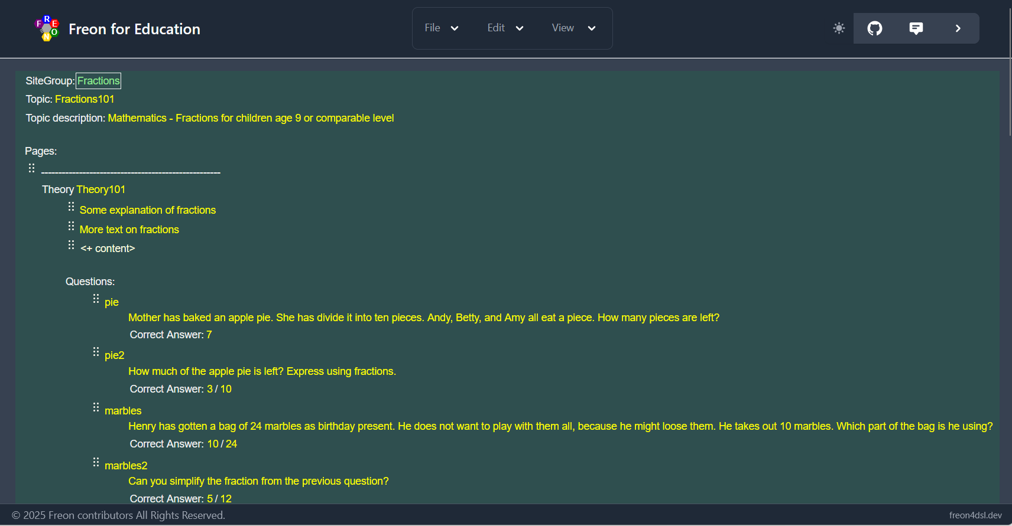Viewport: 1012px width, 526px height.
Task: Click the drag handle beside pie question
Action: click(96, 299)
